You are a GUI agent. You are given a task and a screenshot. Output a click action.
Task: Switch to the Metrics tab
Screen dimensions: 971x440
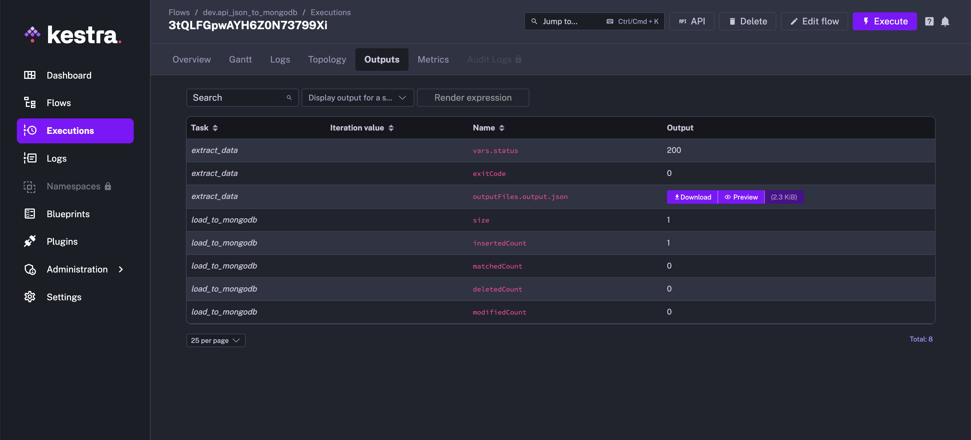pyautogui.click(x=433, y=59)
